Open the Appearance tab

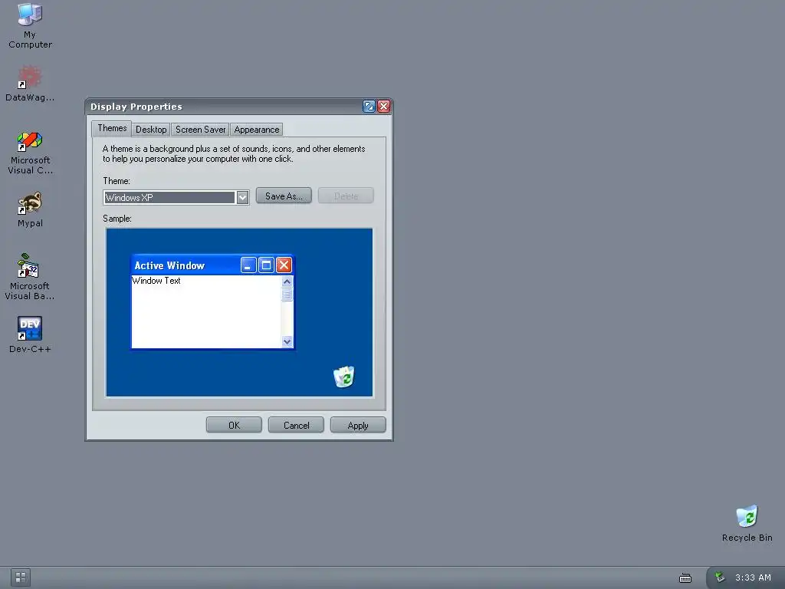click(x=257, y=130)
